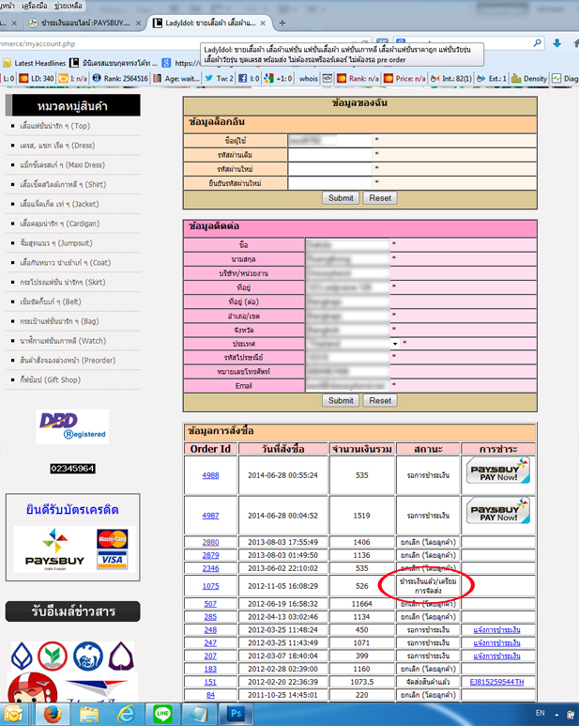The image size is (579, 726).
Task: Open LINE from the taskbar
Action: pyautogui.click(x=162, y=715)
